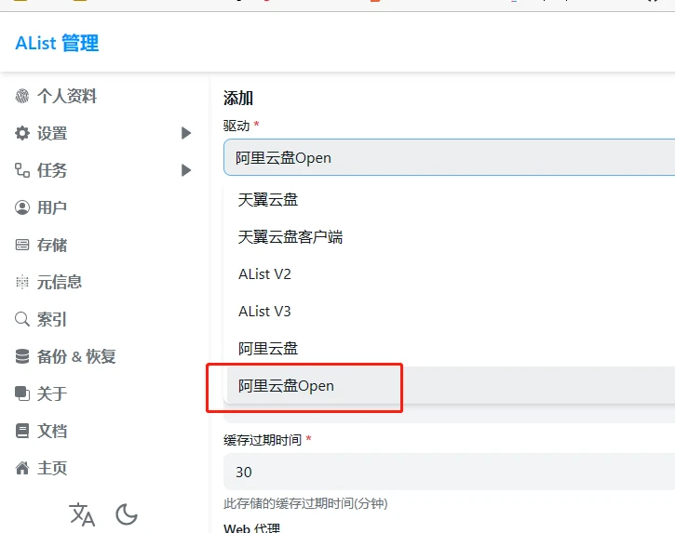Click the 设置 gear icon

click(22, 133)
